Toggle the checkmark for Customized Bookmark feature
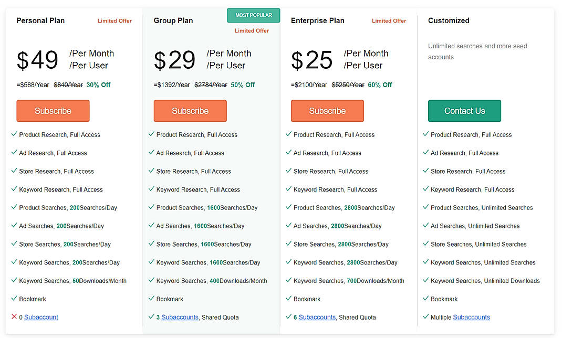 425,299
